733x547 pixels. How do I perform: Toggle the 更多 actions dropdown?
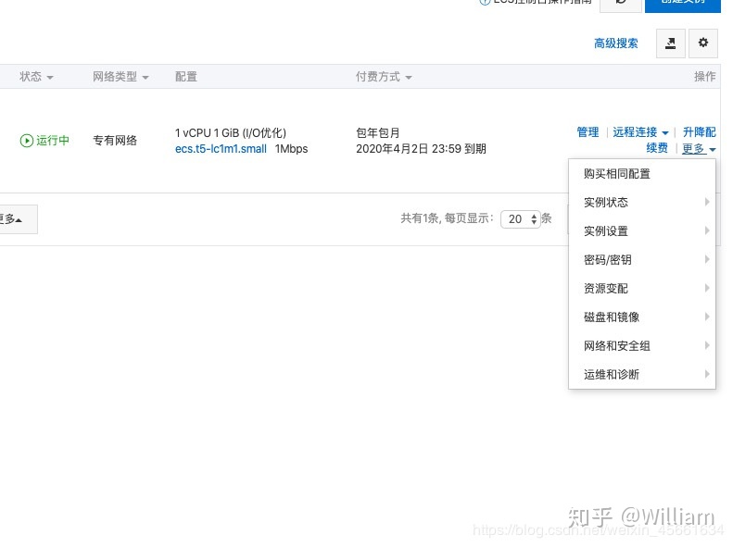click(x=699, y=149)
